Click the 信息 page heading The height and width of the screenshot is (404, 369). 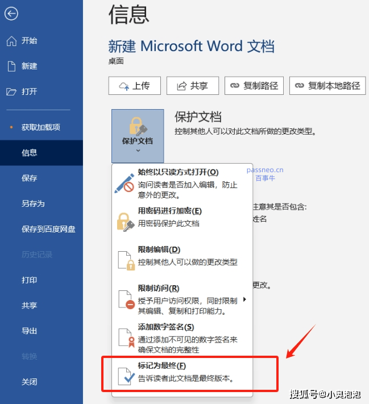129,15
